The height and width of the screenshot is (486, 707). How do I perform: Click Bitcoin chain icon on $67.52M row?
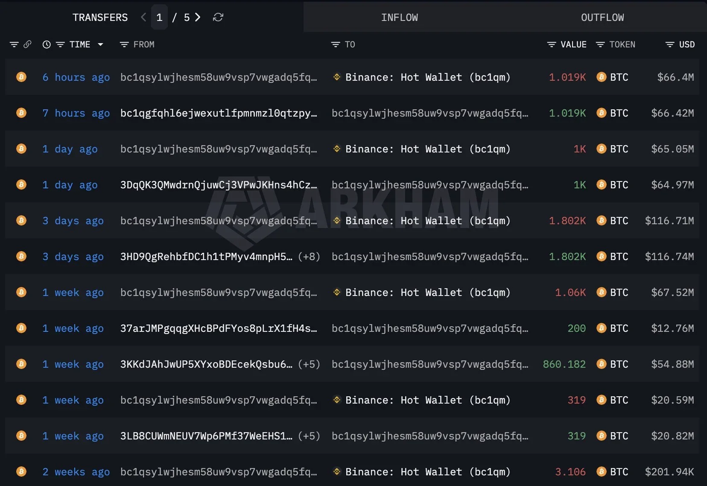pyautogui.click(x=21, y=292)
